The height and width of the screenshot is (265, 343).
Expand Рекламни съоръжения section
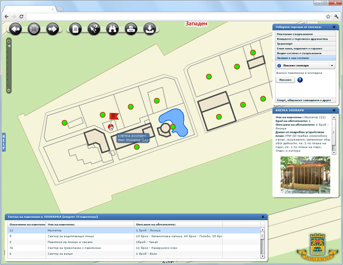(x=306, y=34)
